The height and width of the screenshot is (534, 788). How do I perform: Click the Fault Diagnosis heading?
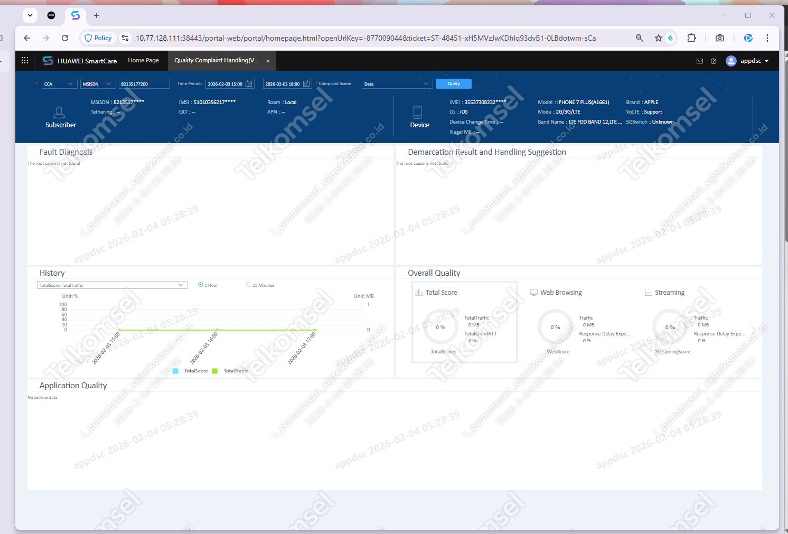(x=66, y=152)
